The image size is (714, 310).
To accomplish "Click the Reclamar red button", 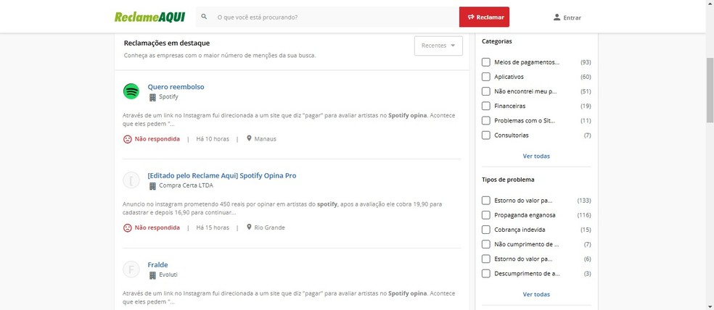I will pyautogui.click(x=484, y=17).
